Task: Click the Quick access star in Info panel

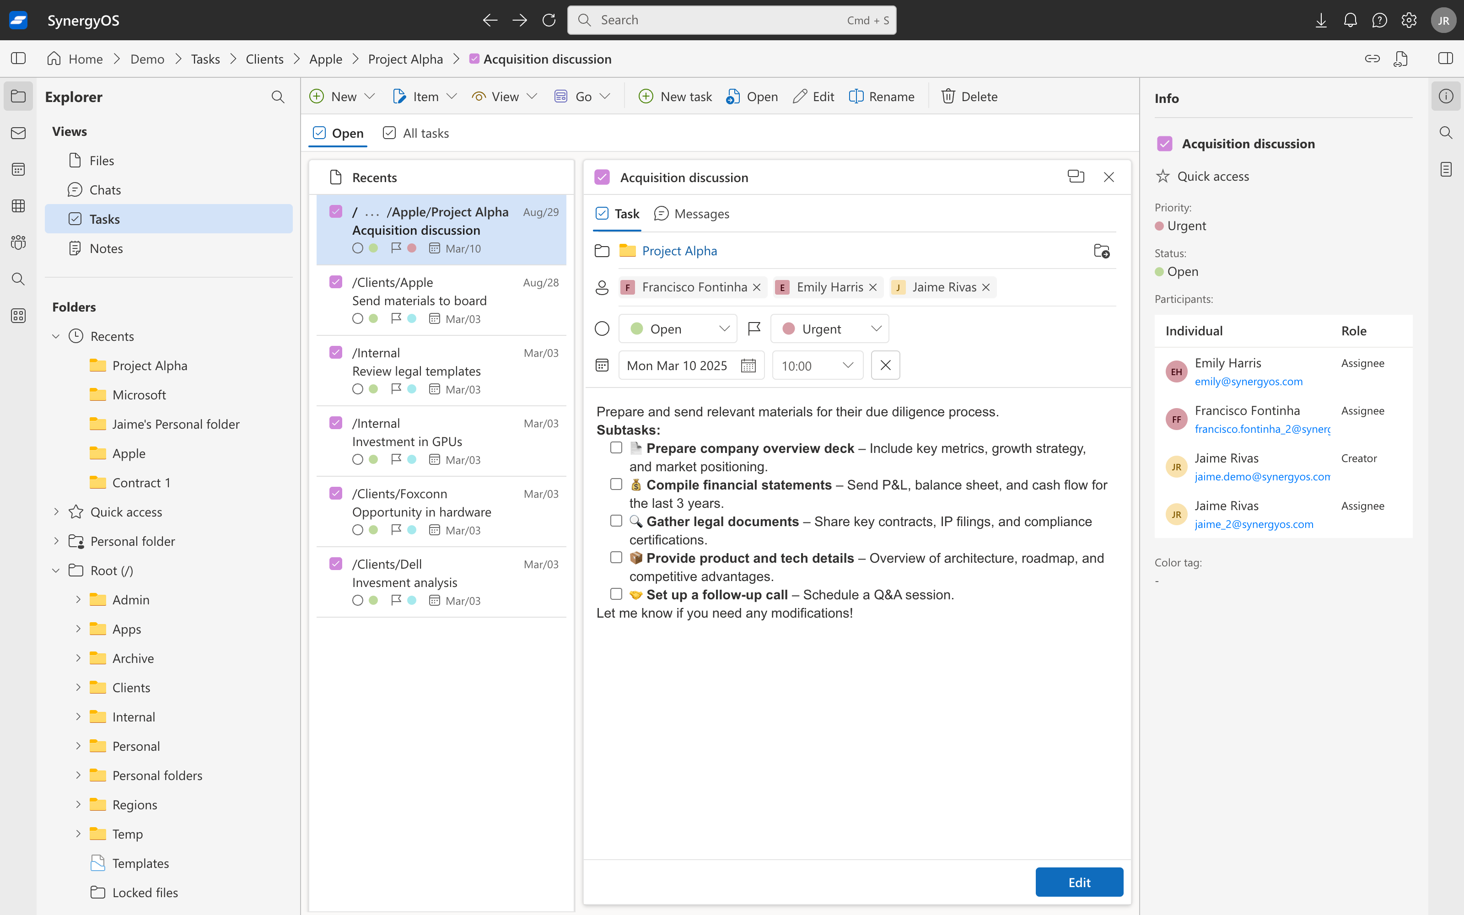Action: coord(1163,176)
